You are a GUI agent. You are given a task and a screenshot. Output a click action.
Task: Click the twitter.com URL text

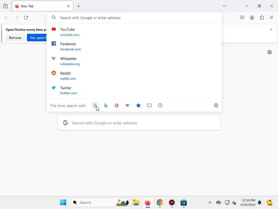point(68,93)
